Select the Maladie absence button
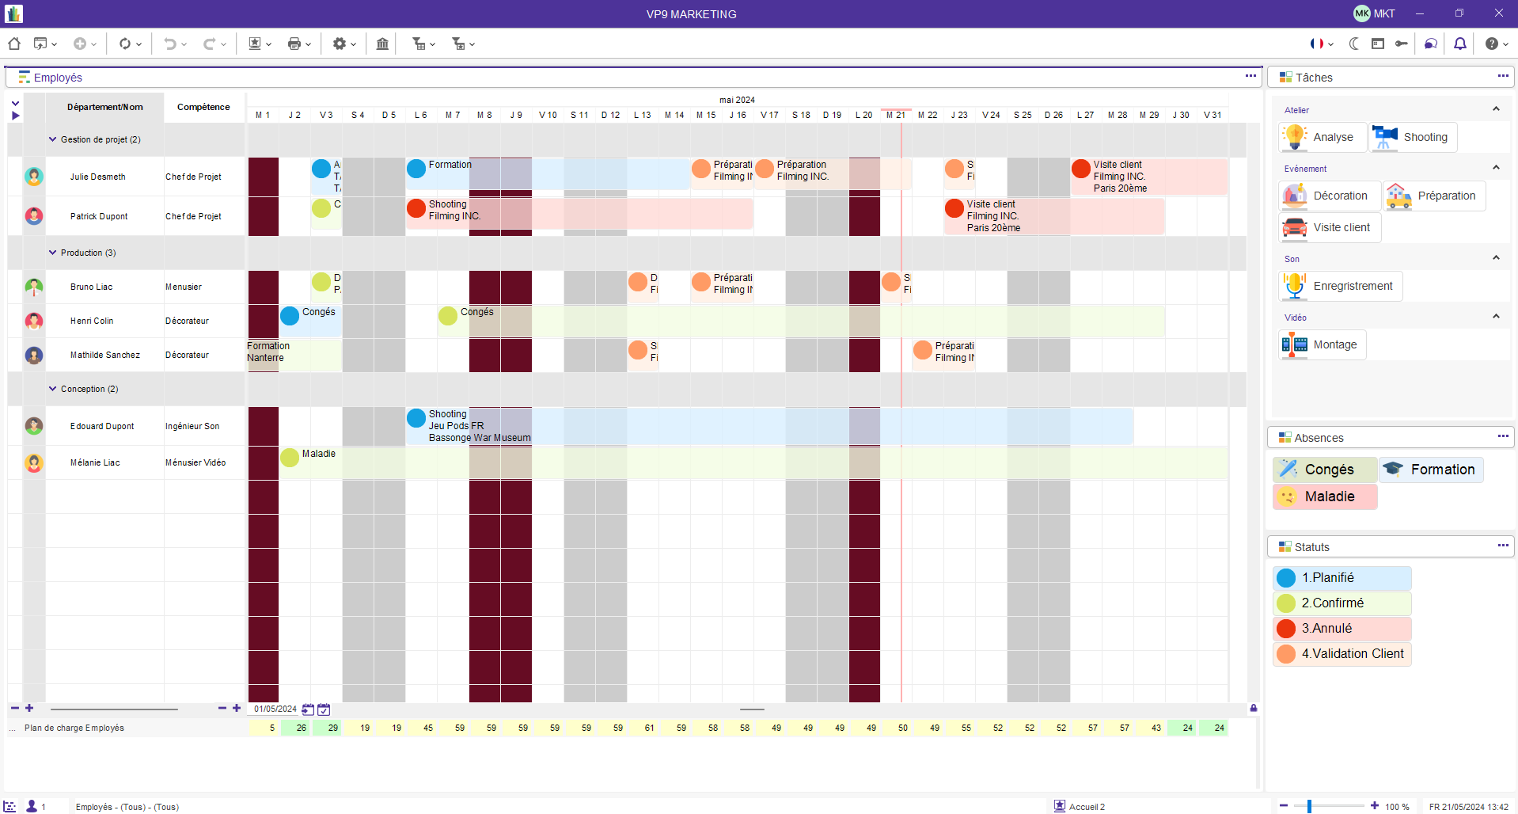Screen dimensions: 1518x814 click(x=1325, y=496)
